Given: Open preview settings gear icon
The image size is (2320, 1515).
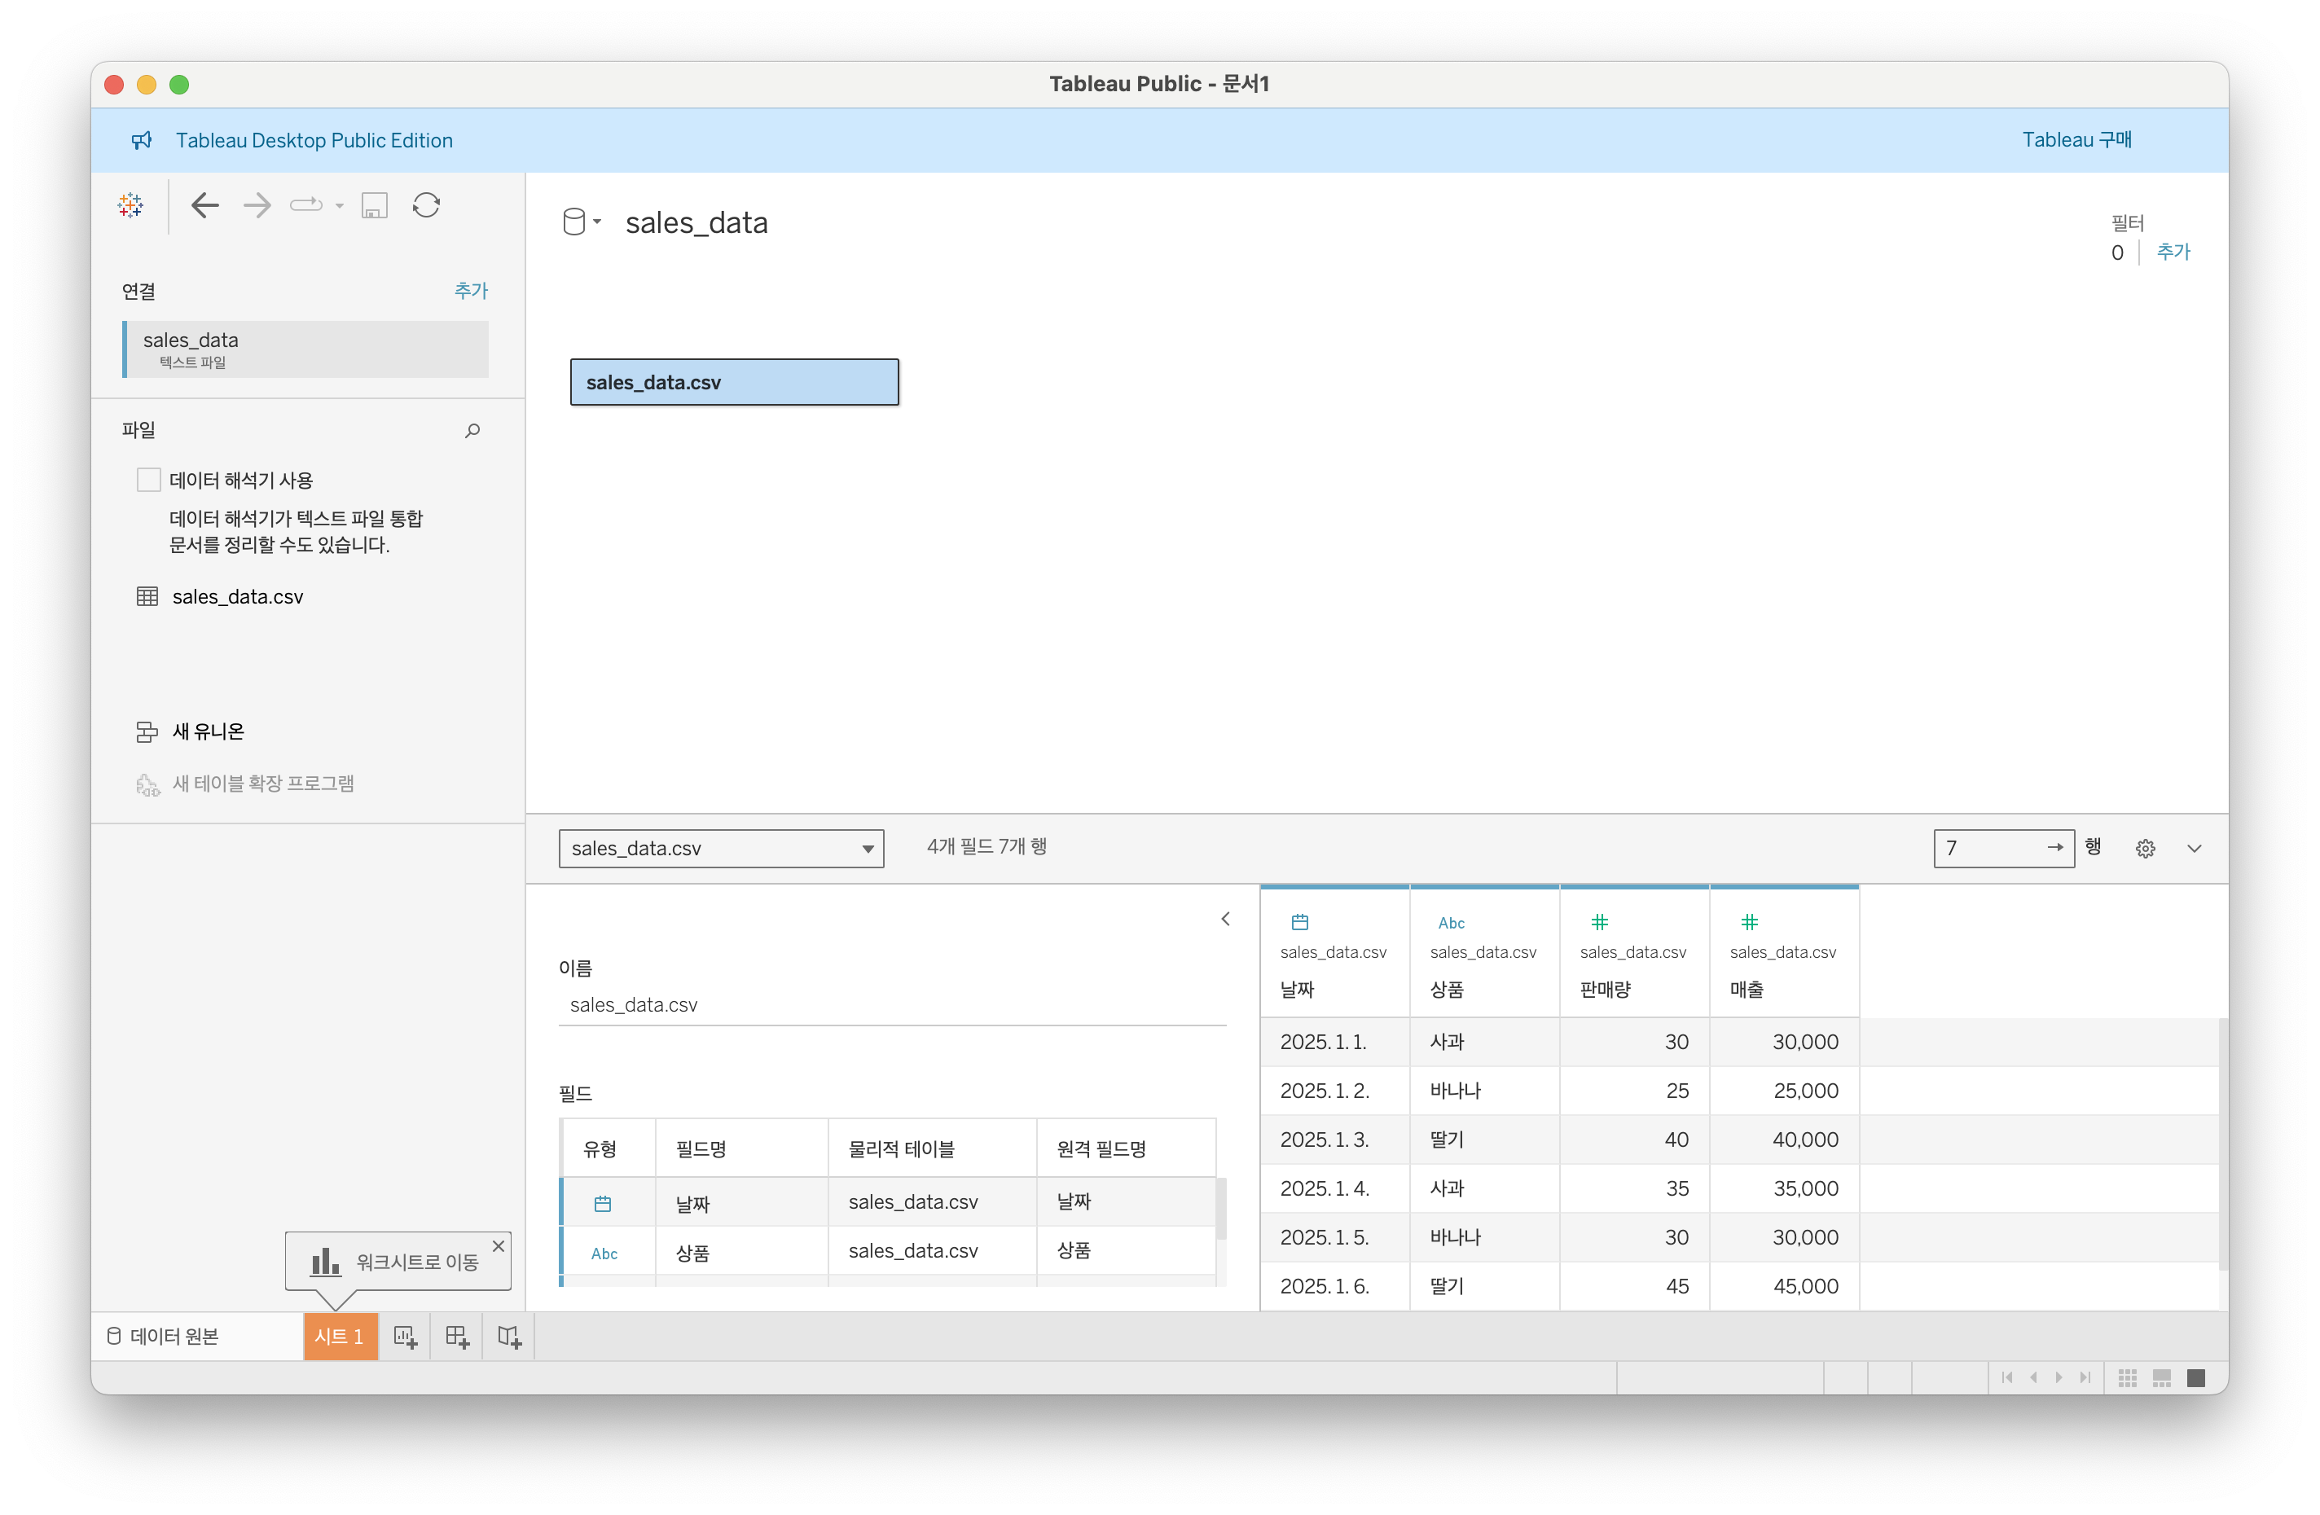Looking at the screenshot, I should click(x=2145, y=848).
